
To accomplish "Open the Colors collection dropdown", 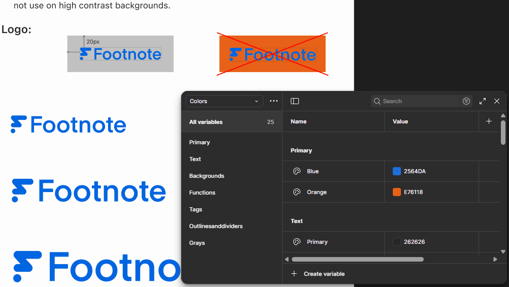I will pyautogui.click(x=224, y=101).
